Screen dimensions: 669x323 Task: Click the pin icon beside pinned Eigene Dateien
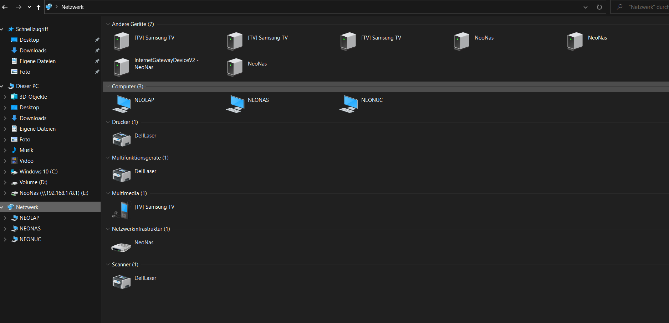(97, 61)
